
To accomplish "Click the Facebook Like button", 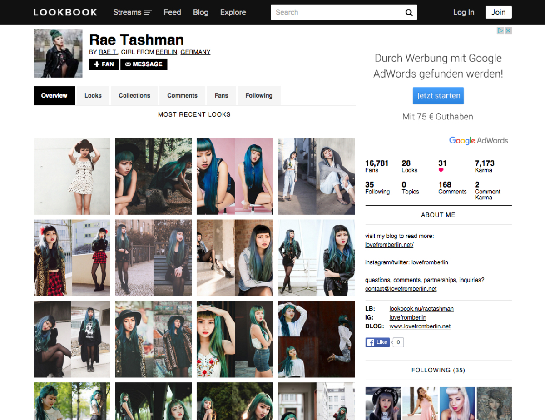I will pyautogui.click(x=378, y=342).
